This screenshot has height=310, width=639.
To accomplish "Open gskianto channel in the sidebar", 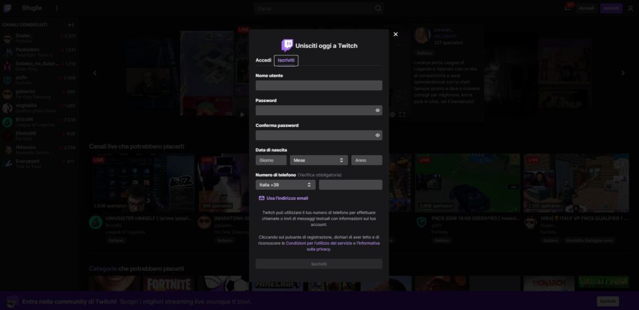I will pyautogui.click(x=39, y=94).
